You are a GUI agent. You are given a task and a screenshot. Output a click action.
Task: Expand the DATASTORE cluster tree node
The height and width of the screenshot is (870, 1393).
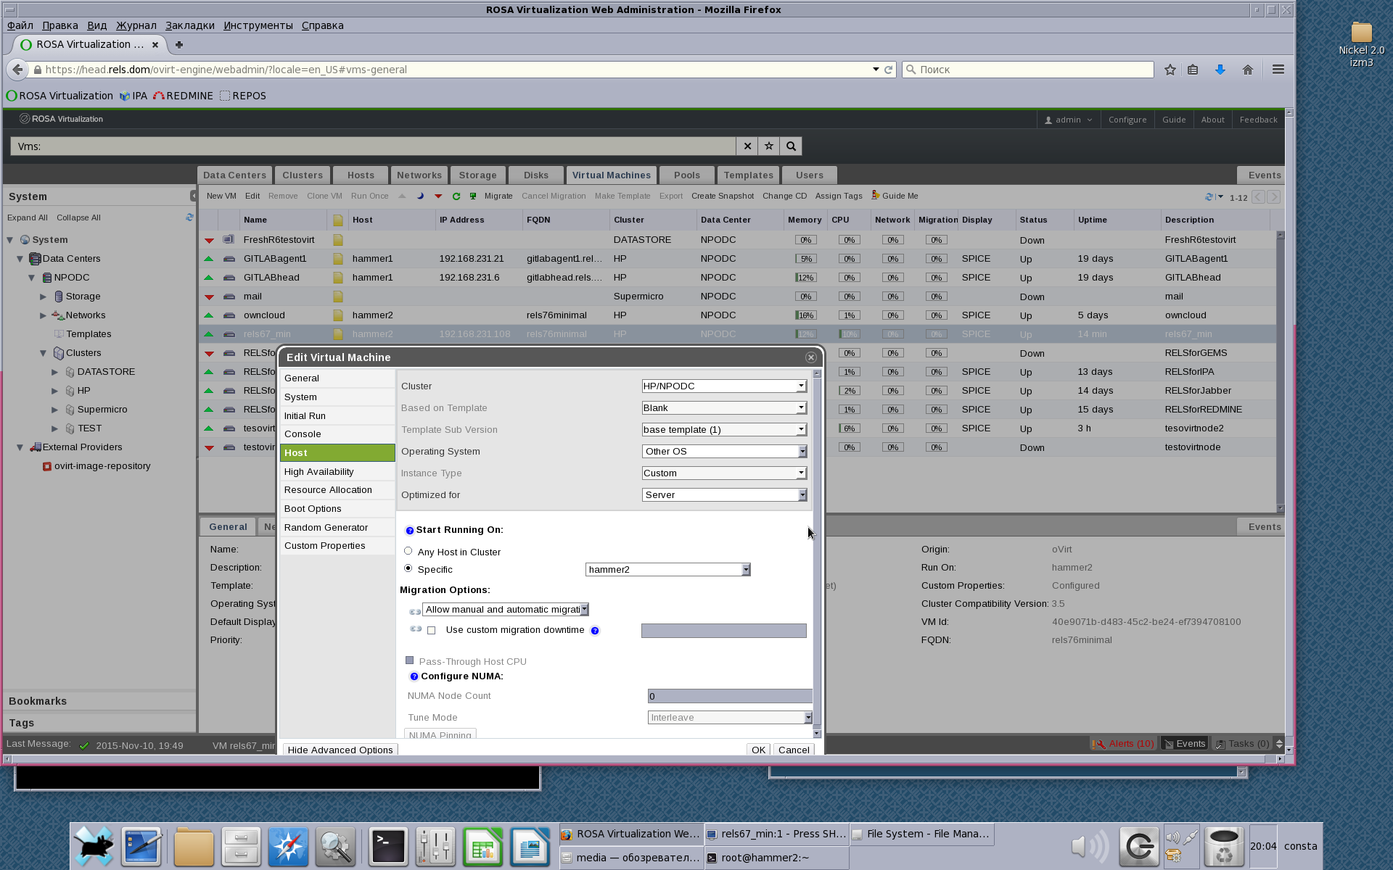tap(55, 372)
